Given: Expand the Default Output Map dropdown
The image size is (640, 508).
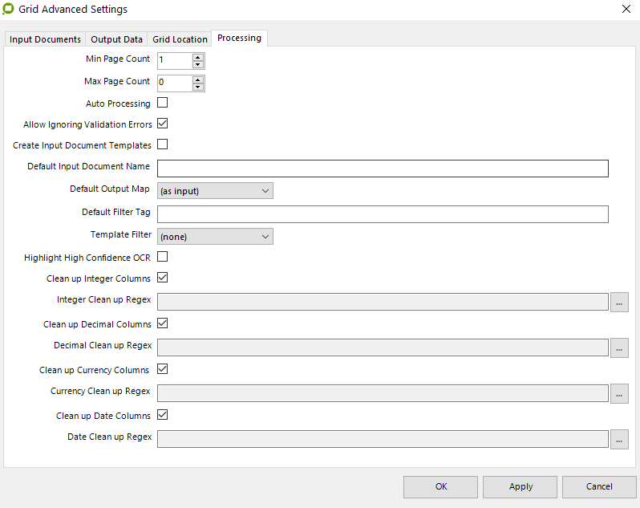Looking at the screenshot, I should [215, 190].
